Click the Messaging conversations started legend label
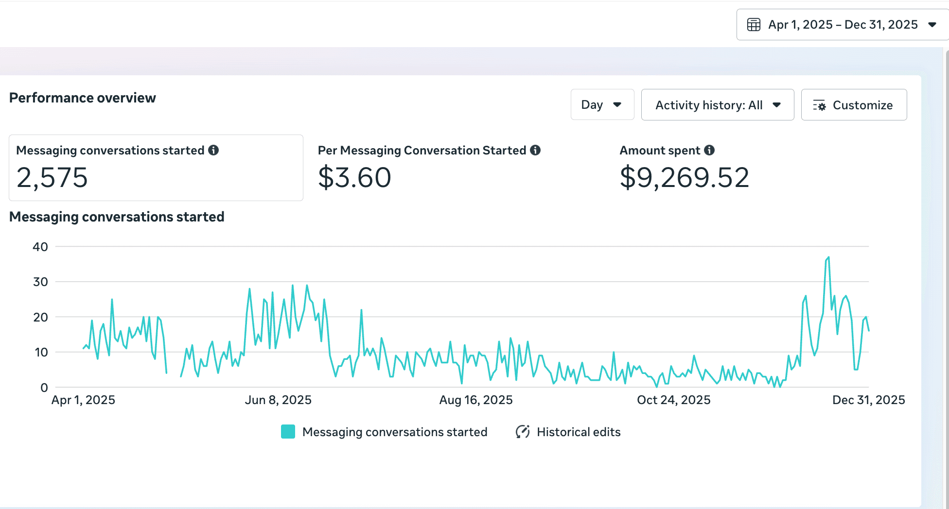Image resolution: width=949 pixels, height=509 pixels. tap(395, 432)
